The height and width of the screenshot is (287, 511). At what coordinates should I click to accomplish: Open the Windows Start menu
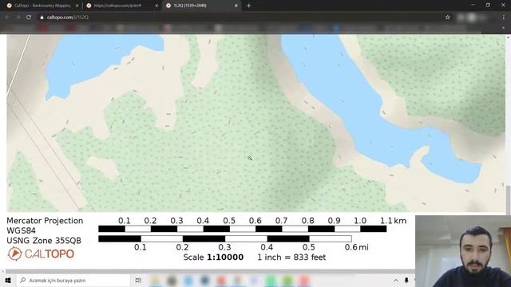pyautogui.click(x=8, y=280)
